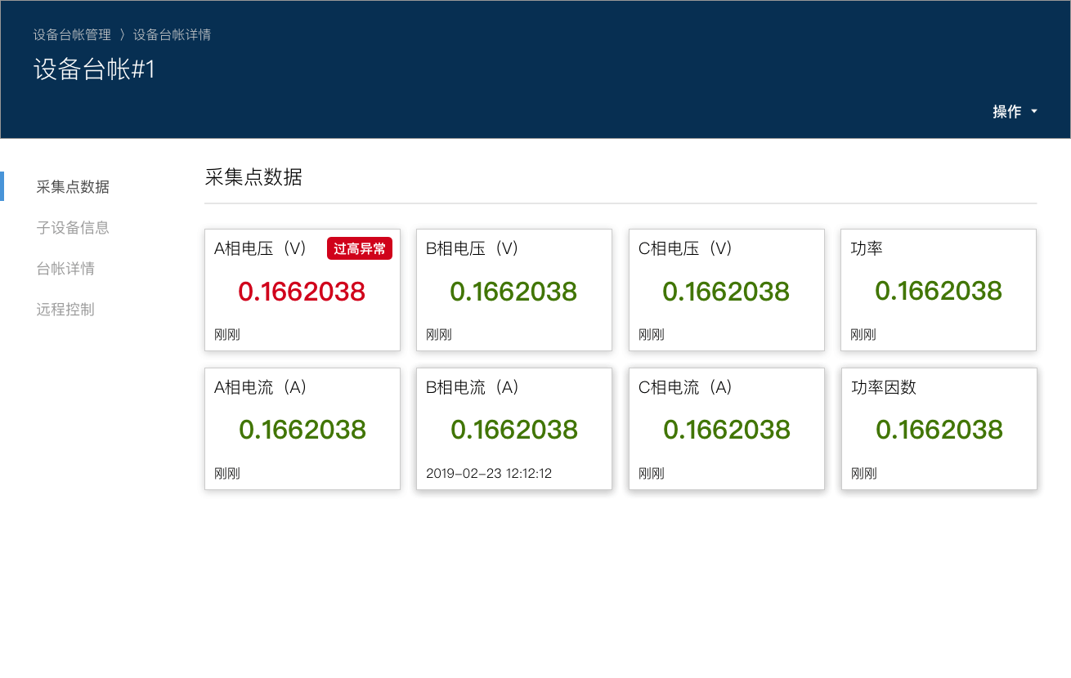Click the timestamp 2019-02-23 12:12:12

pyautogui.click(x=489, y=473)
